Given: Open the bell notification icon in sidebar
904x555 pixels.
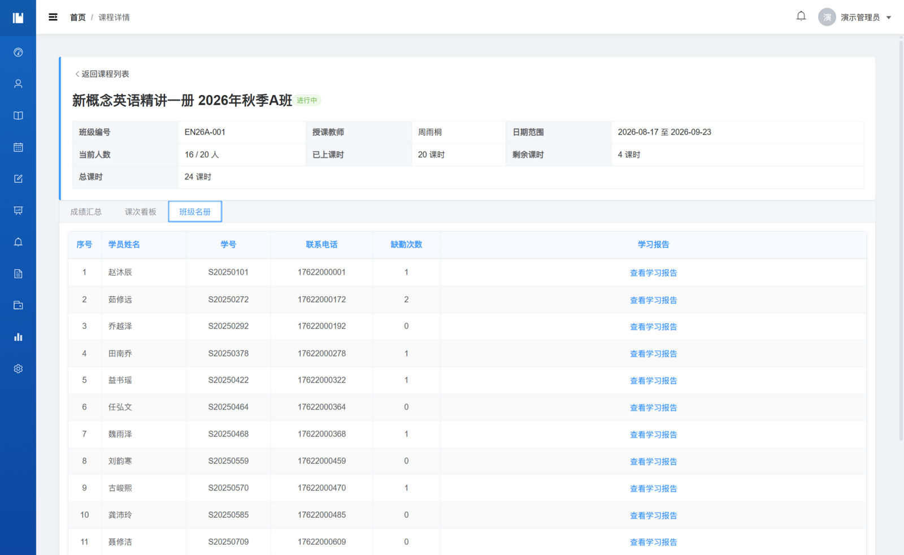Looking at the screenshot, I should [x=18, y=242].
